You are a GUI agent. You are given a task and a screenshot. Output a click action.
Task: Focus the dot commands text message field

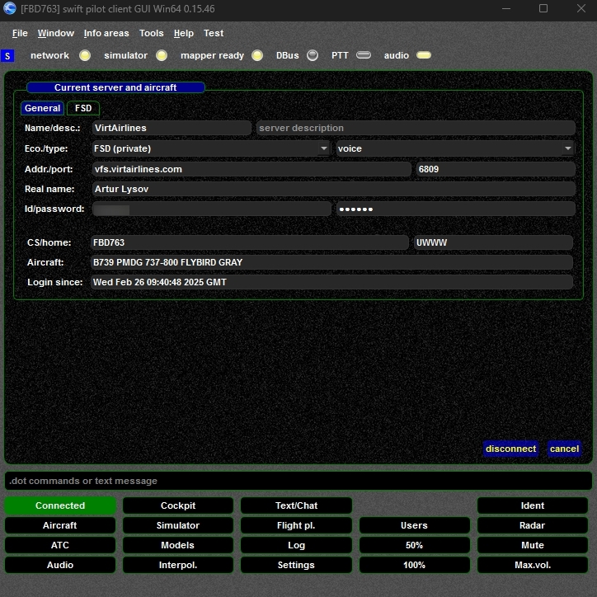click(x=298, y=481)
